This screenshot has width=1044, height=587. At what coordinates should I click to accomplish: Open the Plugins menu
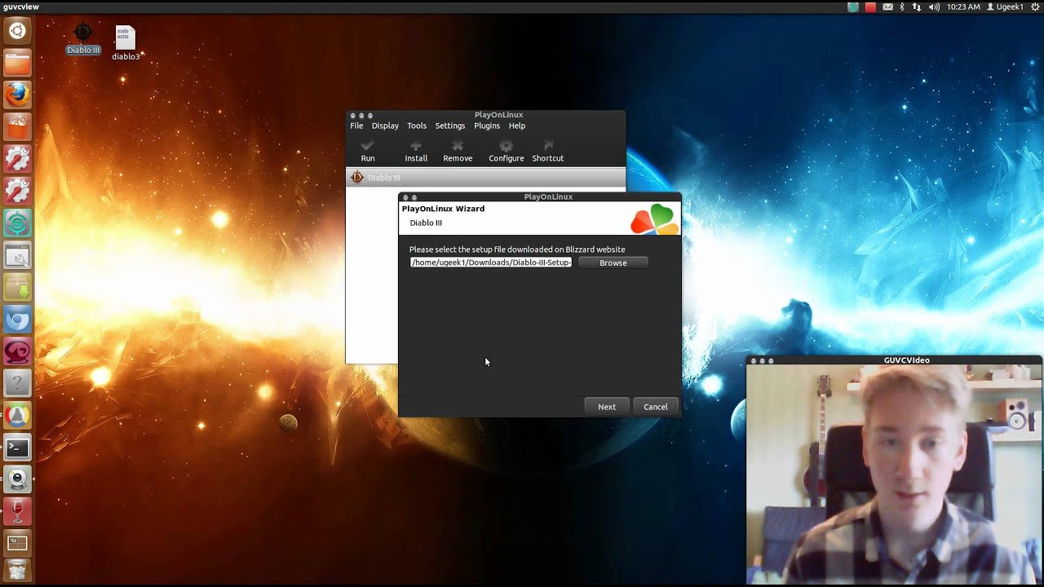tap(487, 126)
